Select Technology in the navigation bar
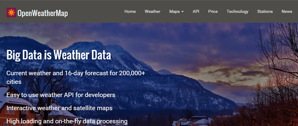The width and height of the screenshot is (298, 126). [x=238, y=11]
